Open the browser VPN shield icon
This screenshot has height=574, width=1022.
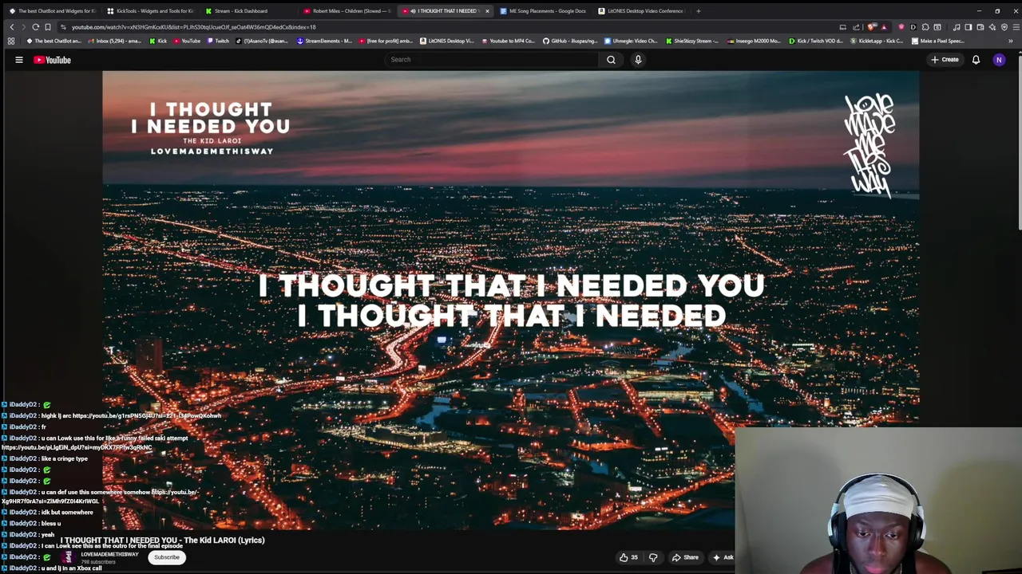(1004, 27)
